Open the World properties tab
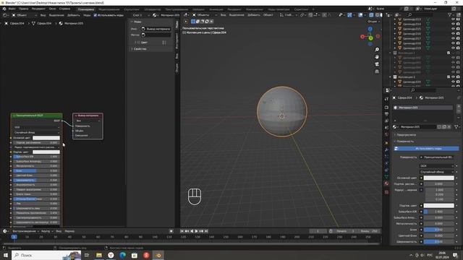 (x=386, y=135)
